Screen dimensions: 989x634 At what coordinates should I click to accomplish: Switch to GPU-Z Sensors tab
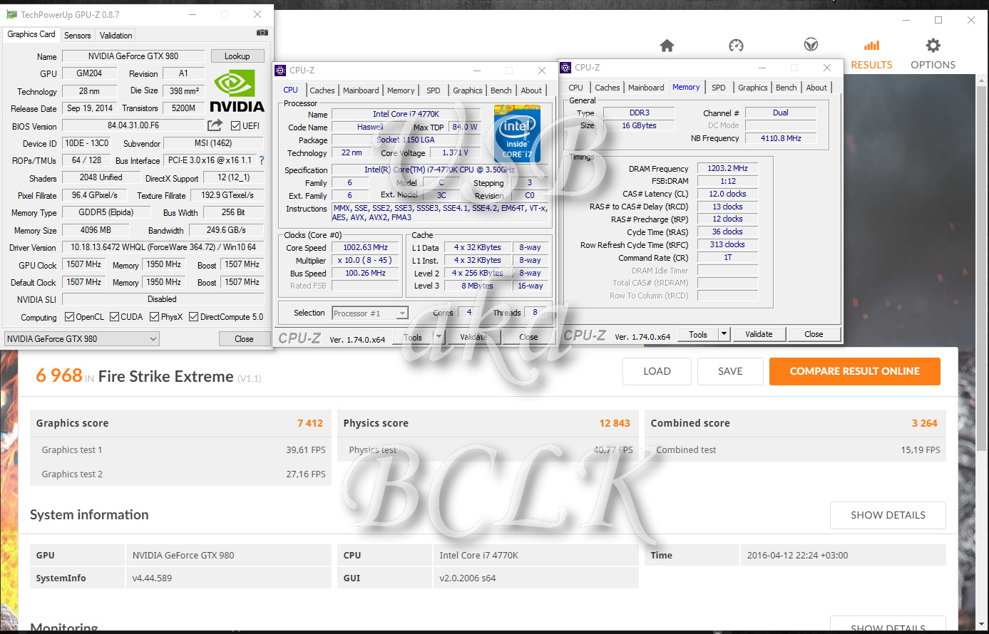point(78,35)
